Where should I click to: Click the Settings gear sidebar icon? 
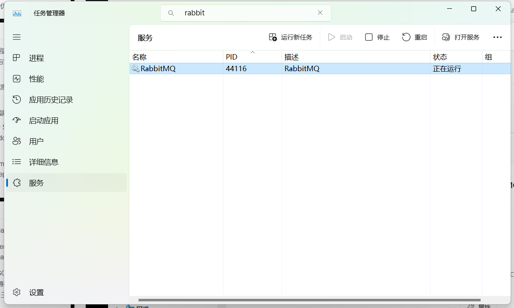[x=17, y=292]
